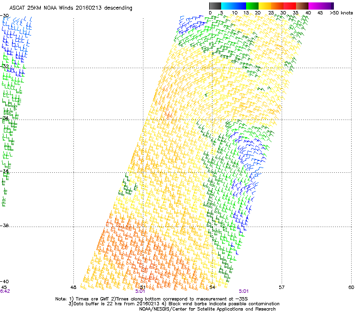Click the note line 'Times are GMT'
The height and width of the screenshot is (312, 355).
[x=92, y=299]
